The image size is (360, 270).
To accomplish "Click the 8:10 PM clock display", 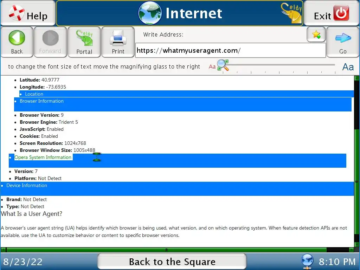I will point(337,262).
